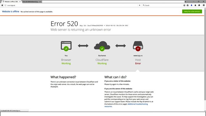Click the 'What can I do?' heading
The image size is (206, 116).
(x=115, y=77)
